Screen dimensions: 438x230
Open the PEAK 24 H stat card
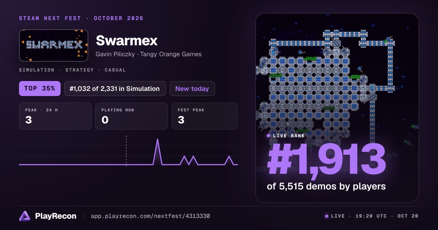(55, 116)
